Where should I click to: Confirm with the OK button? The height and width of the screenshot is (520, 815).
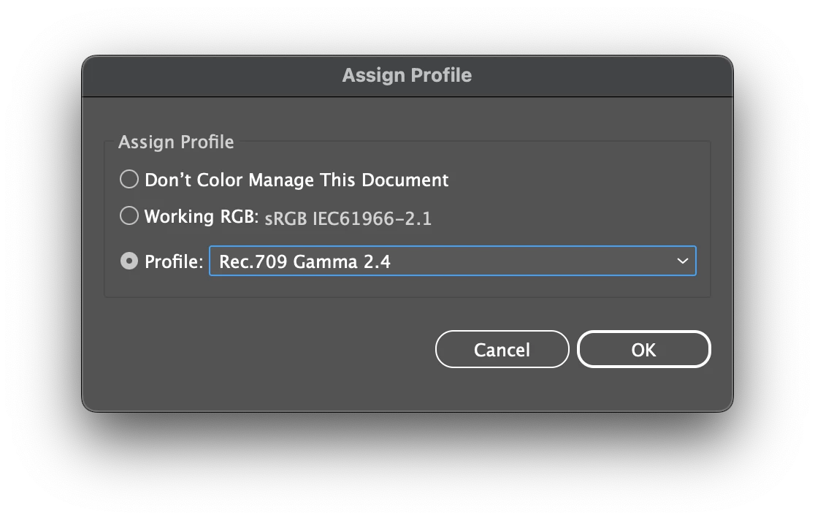[x=643, y=350]
